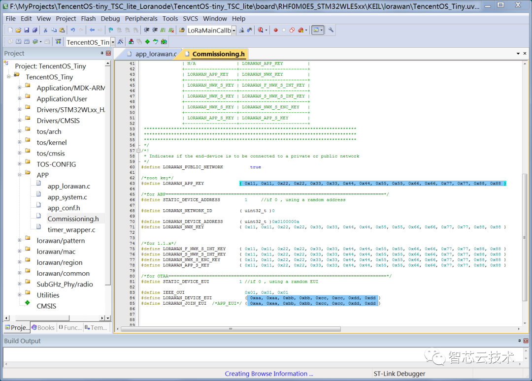Expand the Application/MDK-ARM group
The width and height of the screenshot is (532, 381).
[x=20, y=88]
